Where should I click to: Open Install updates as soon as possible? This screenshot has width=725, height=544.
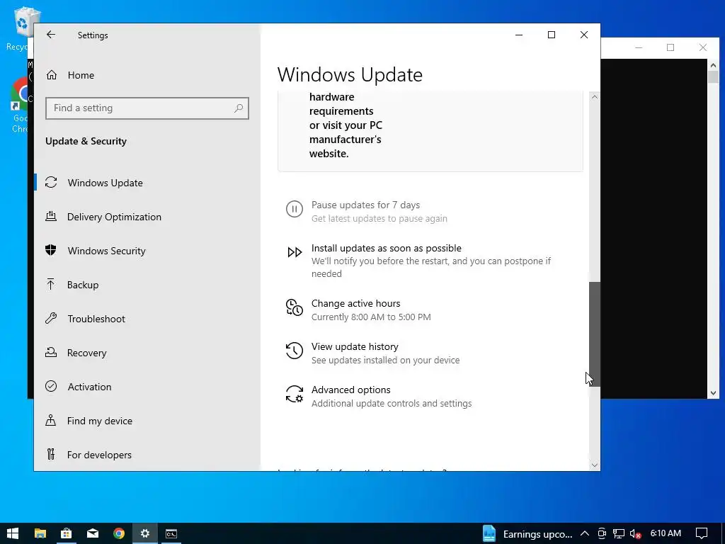[x=386, y=248]
